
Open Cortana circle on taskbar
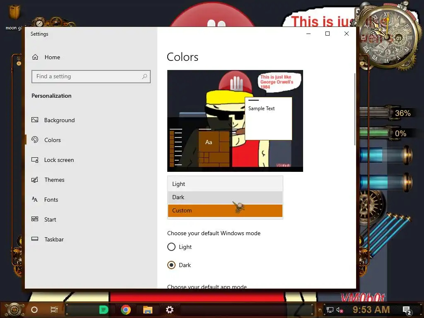tap(34, 310)
